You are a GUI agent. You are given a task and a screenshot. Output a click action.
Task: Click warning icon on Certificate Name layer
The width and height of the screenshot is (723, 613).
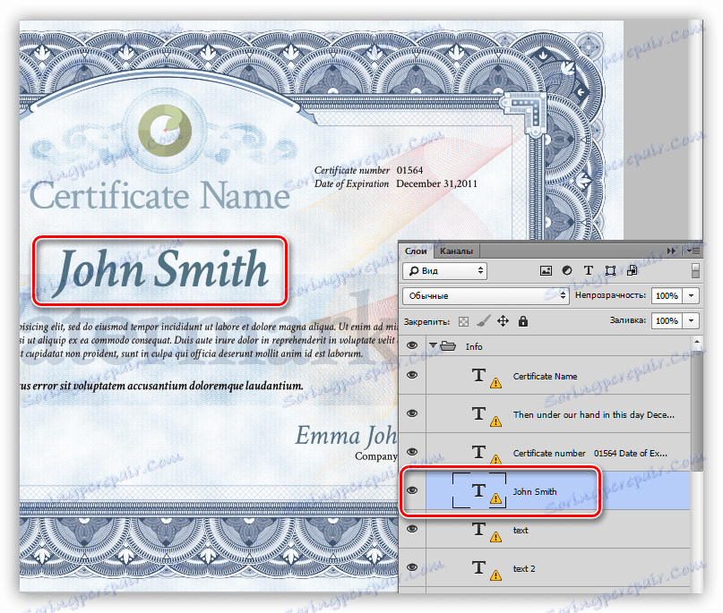coord(495,383)
